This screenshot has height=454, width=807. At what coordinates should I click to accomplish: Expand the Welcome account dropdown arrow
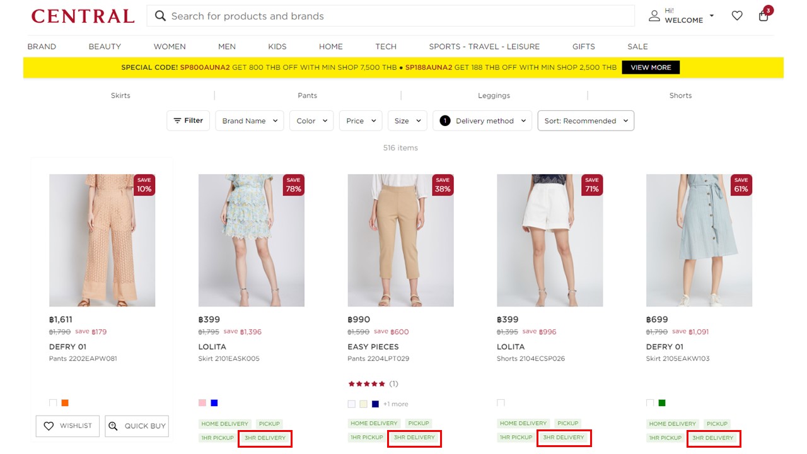pyautogui.click(x=712, y=16)
